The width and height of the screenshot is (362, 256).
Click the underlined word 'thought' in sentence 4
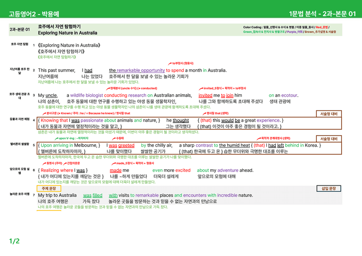coord(181,120)
